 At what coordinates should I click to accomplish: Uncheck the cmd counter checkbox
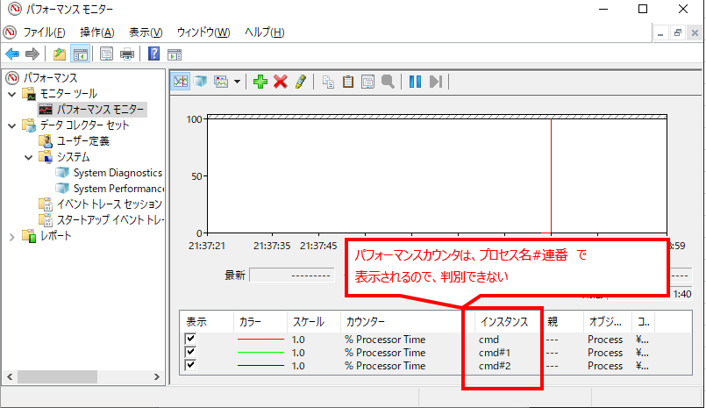coord(190,338)
